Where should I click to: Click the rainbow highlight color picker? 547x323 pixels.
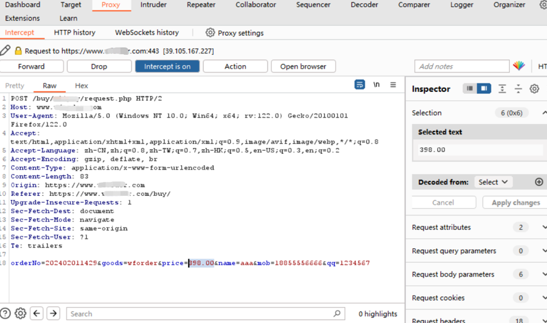coord(519,66)
